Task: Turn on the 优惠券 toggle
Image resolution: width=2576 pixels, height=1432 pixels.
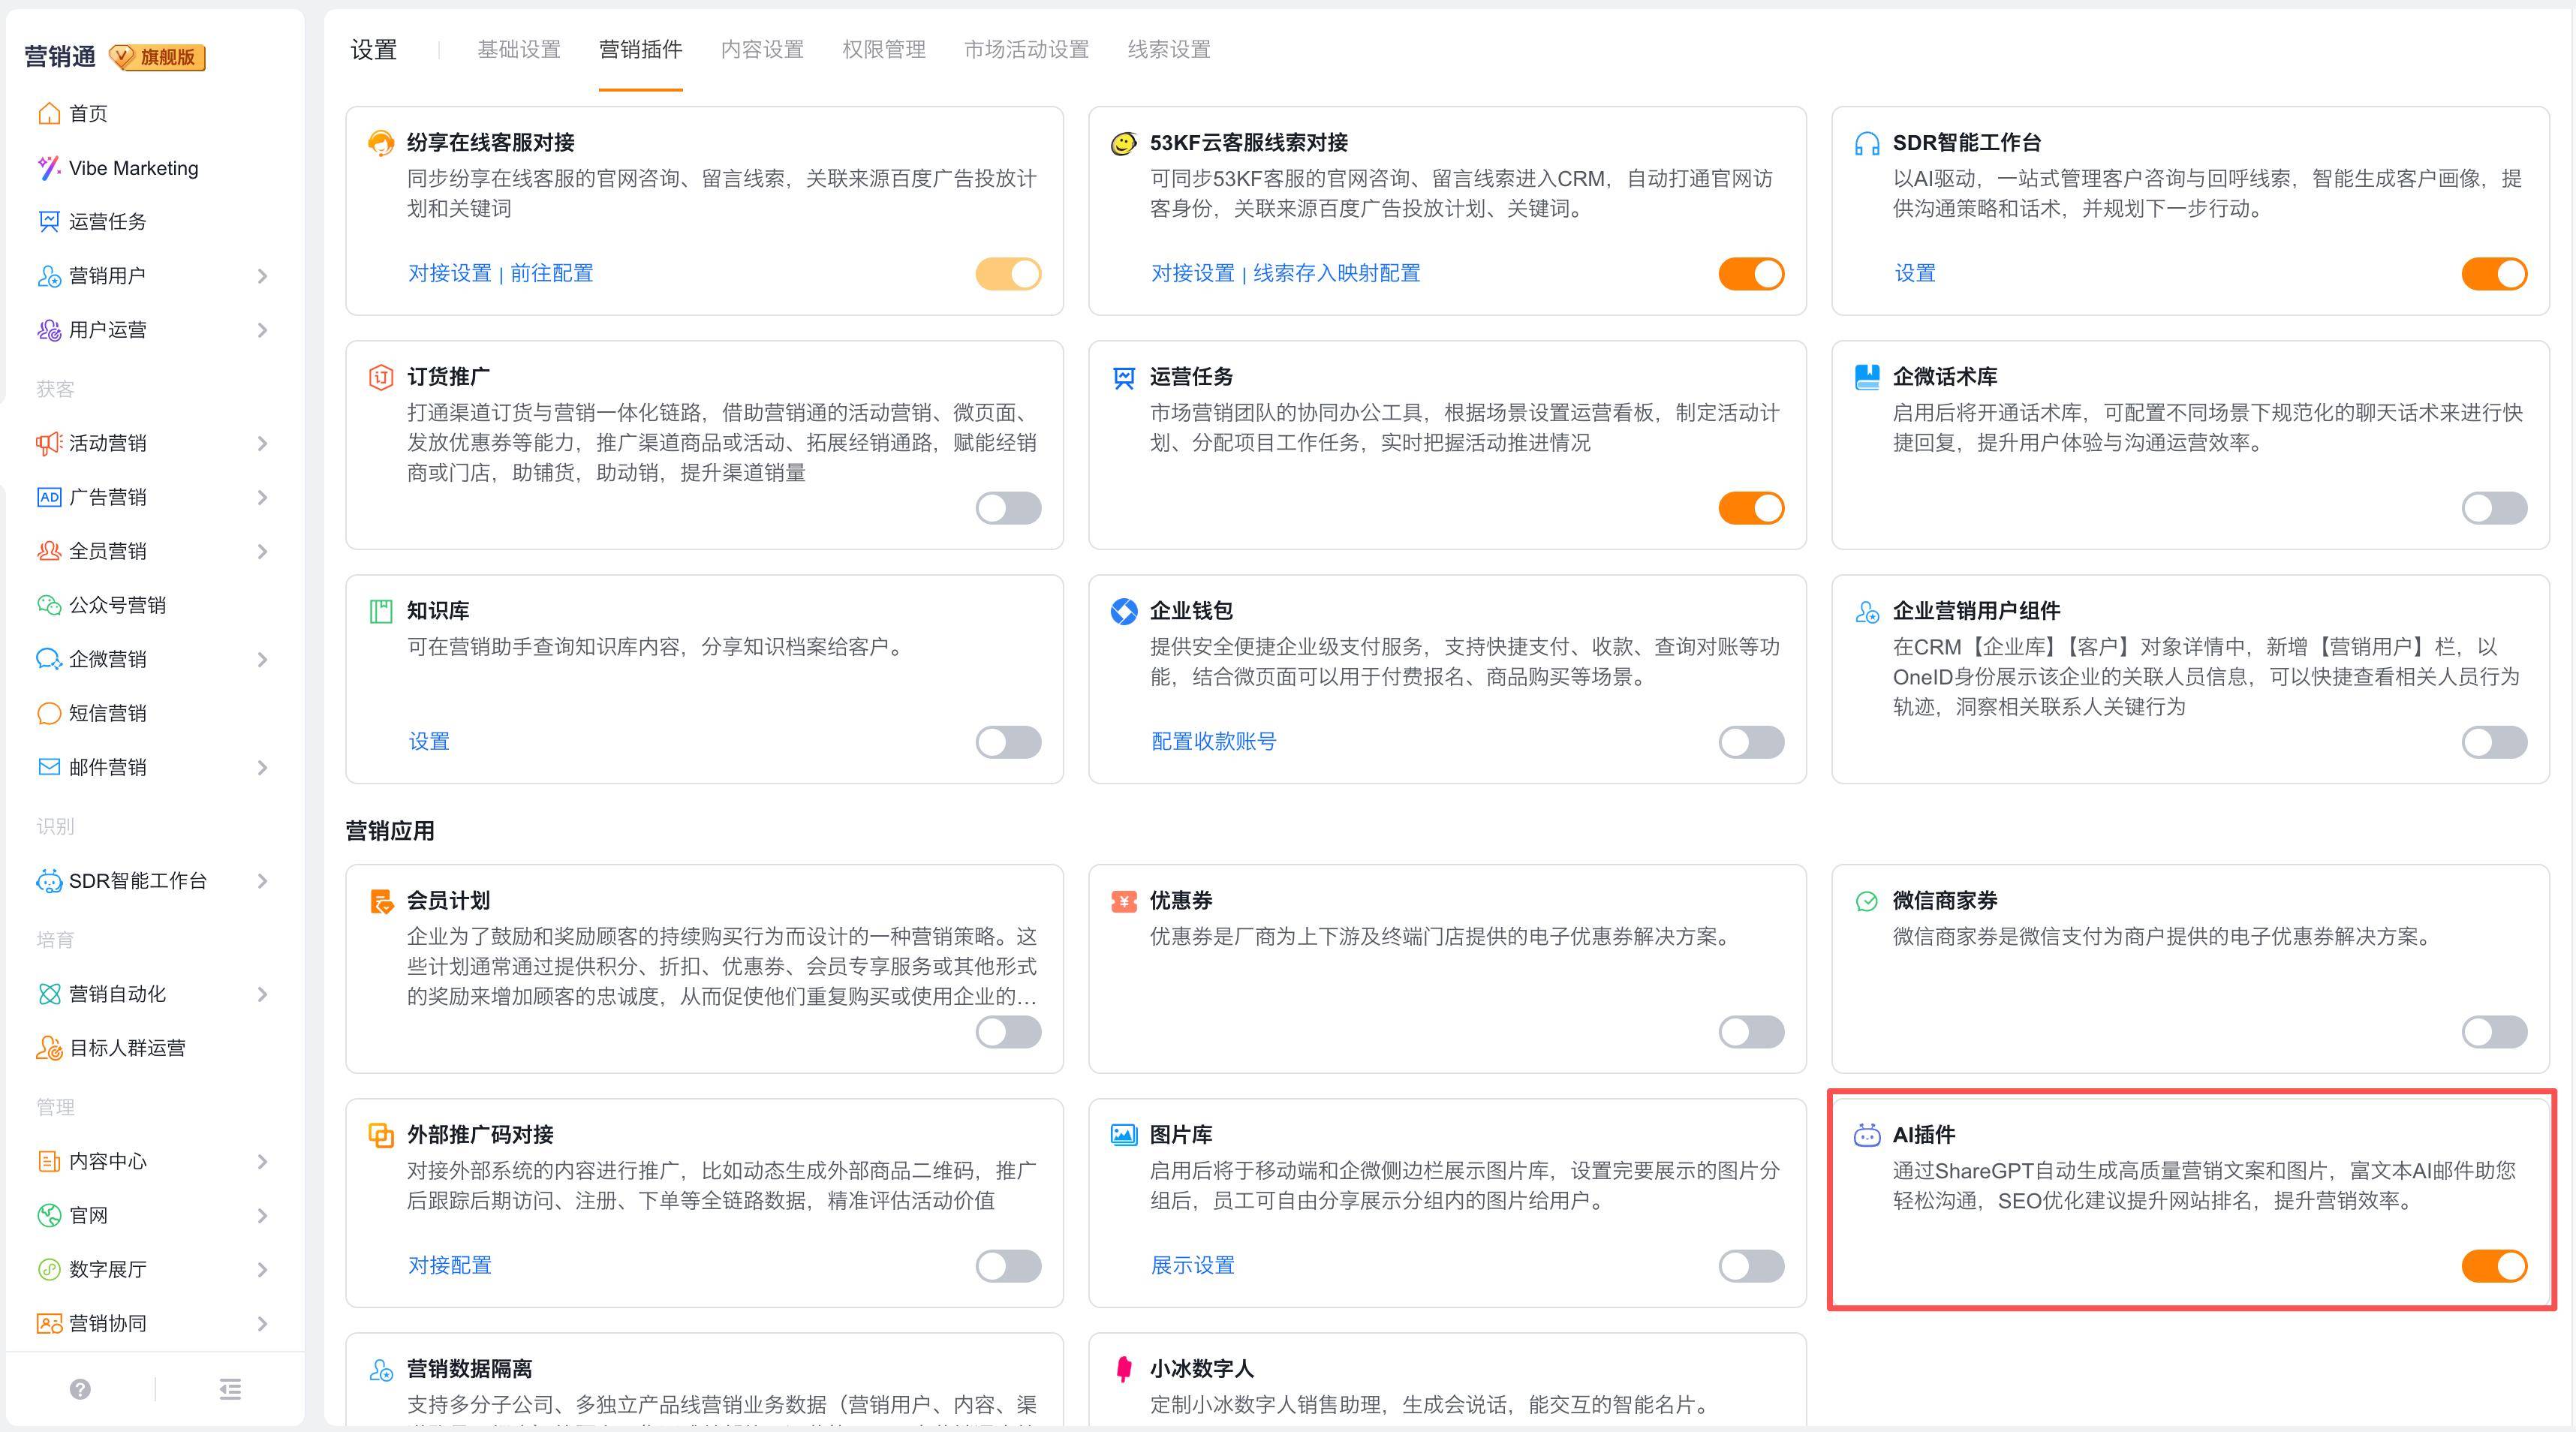Action: coord(1751,1032)
